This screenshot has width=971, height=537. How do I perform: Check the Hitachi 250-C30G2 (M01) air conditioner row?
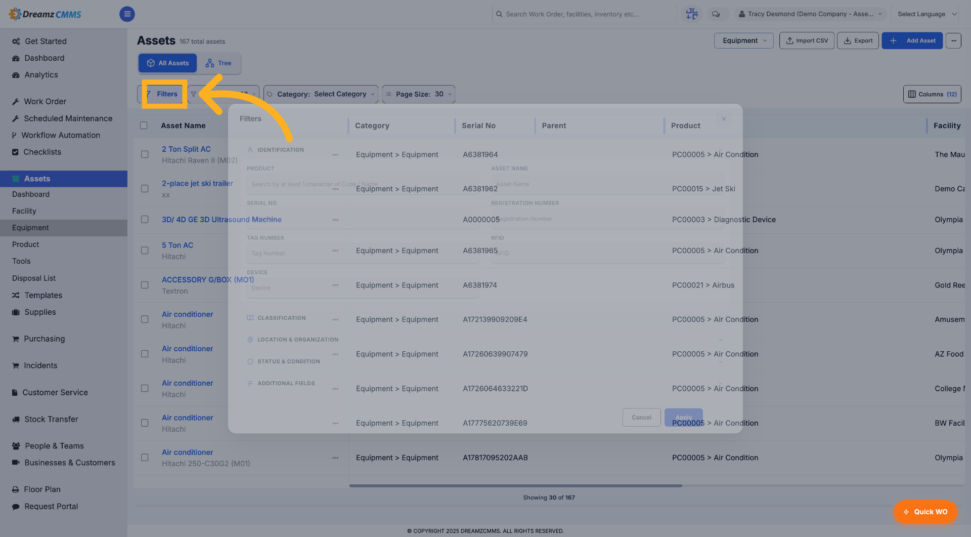145,458
